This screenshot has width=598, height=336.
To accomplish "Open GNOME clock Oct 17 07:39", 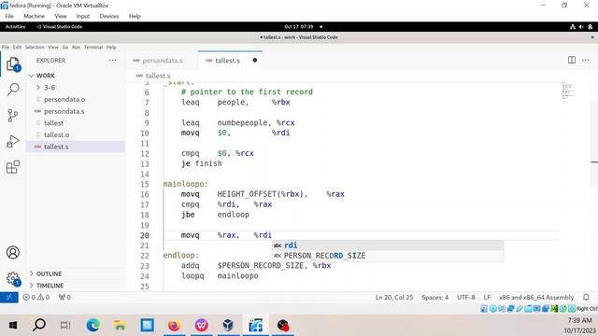I will point(299,27).
